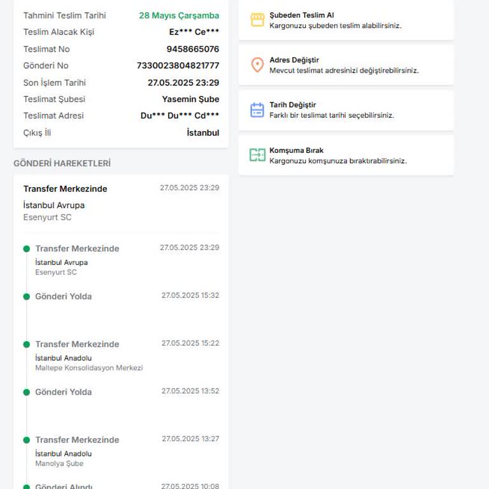The height and width of the screenshot is (489, 489).
Task: Click the blue calendar icon for Tarih Değiştir
Action: (257, 110)
